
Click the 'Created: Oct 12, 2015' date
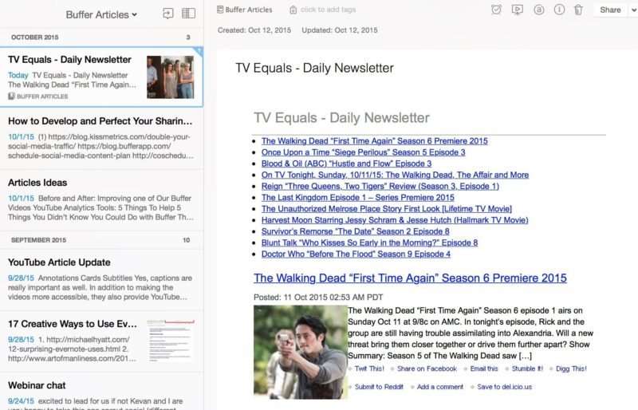(254, 30)
